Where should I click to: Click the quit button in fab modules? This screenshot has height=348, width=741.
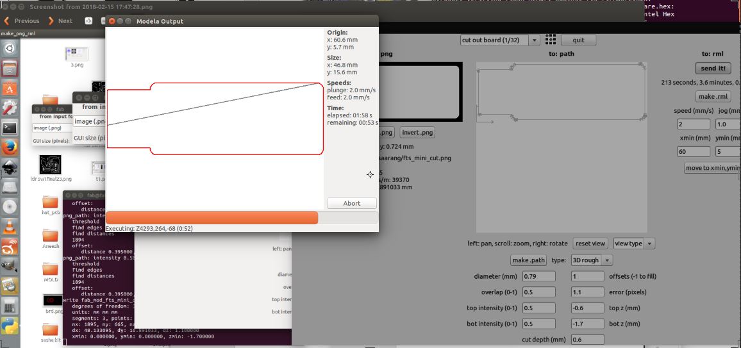[x=578, y=40]
